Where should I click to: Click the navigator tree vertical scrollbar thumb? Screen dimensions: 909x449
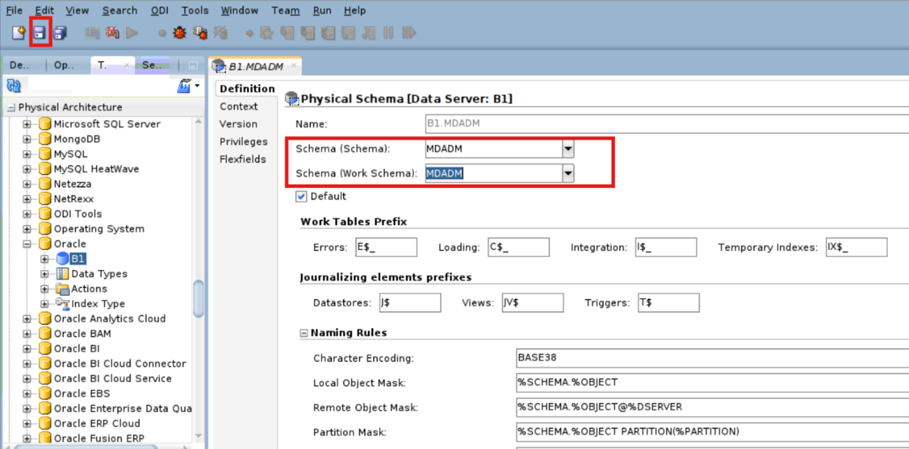(199, 299)
